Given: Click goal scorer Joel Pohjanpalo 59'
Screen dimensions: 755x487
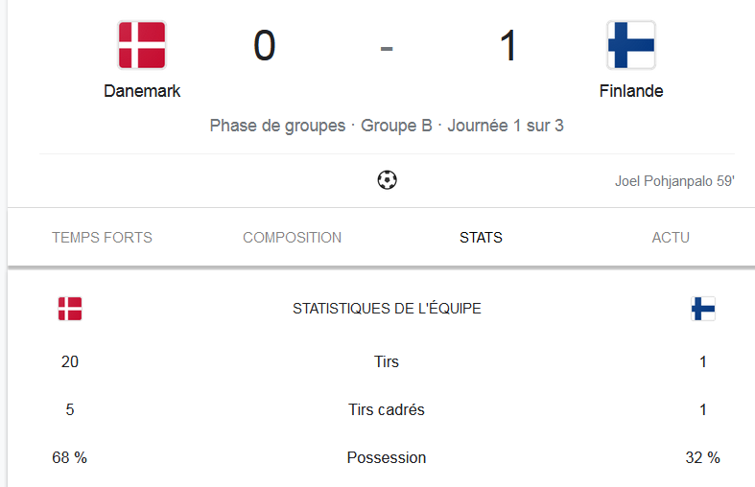Looking at the screenshot, I should [x=674, y=181].
